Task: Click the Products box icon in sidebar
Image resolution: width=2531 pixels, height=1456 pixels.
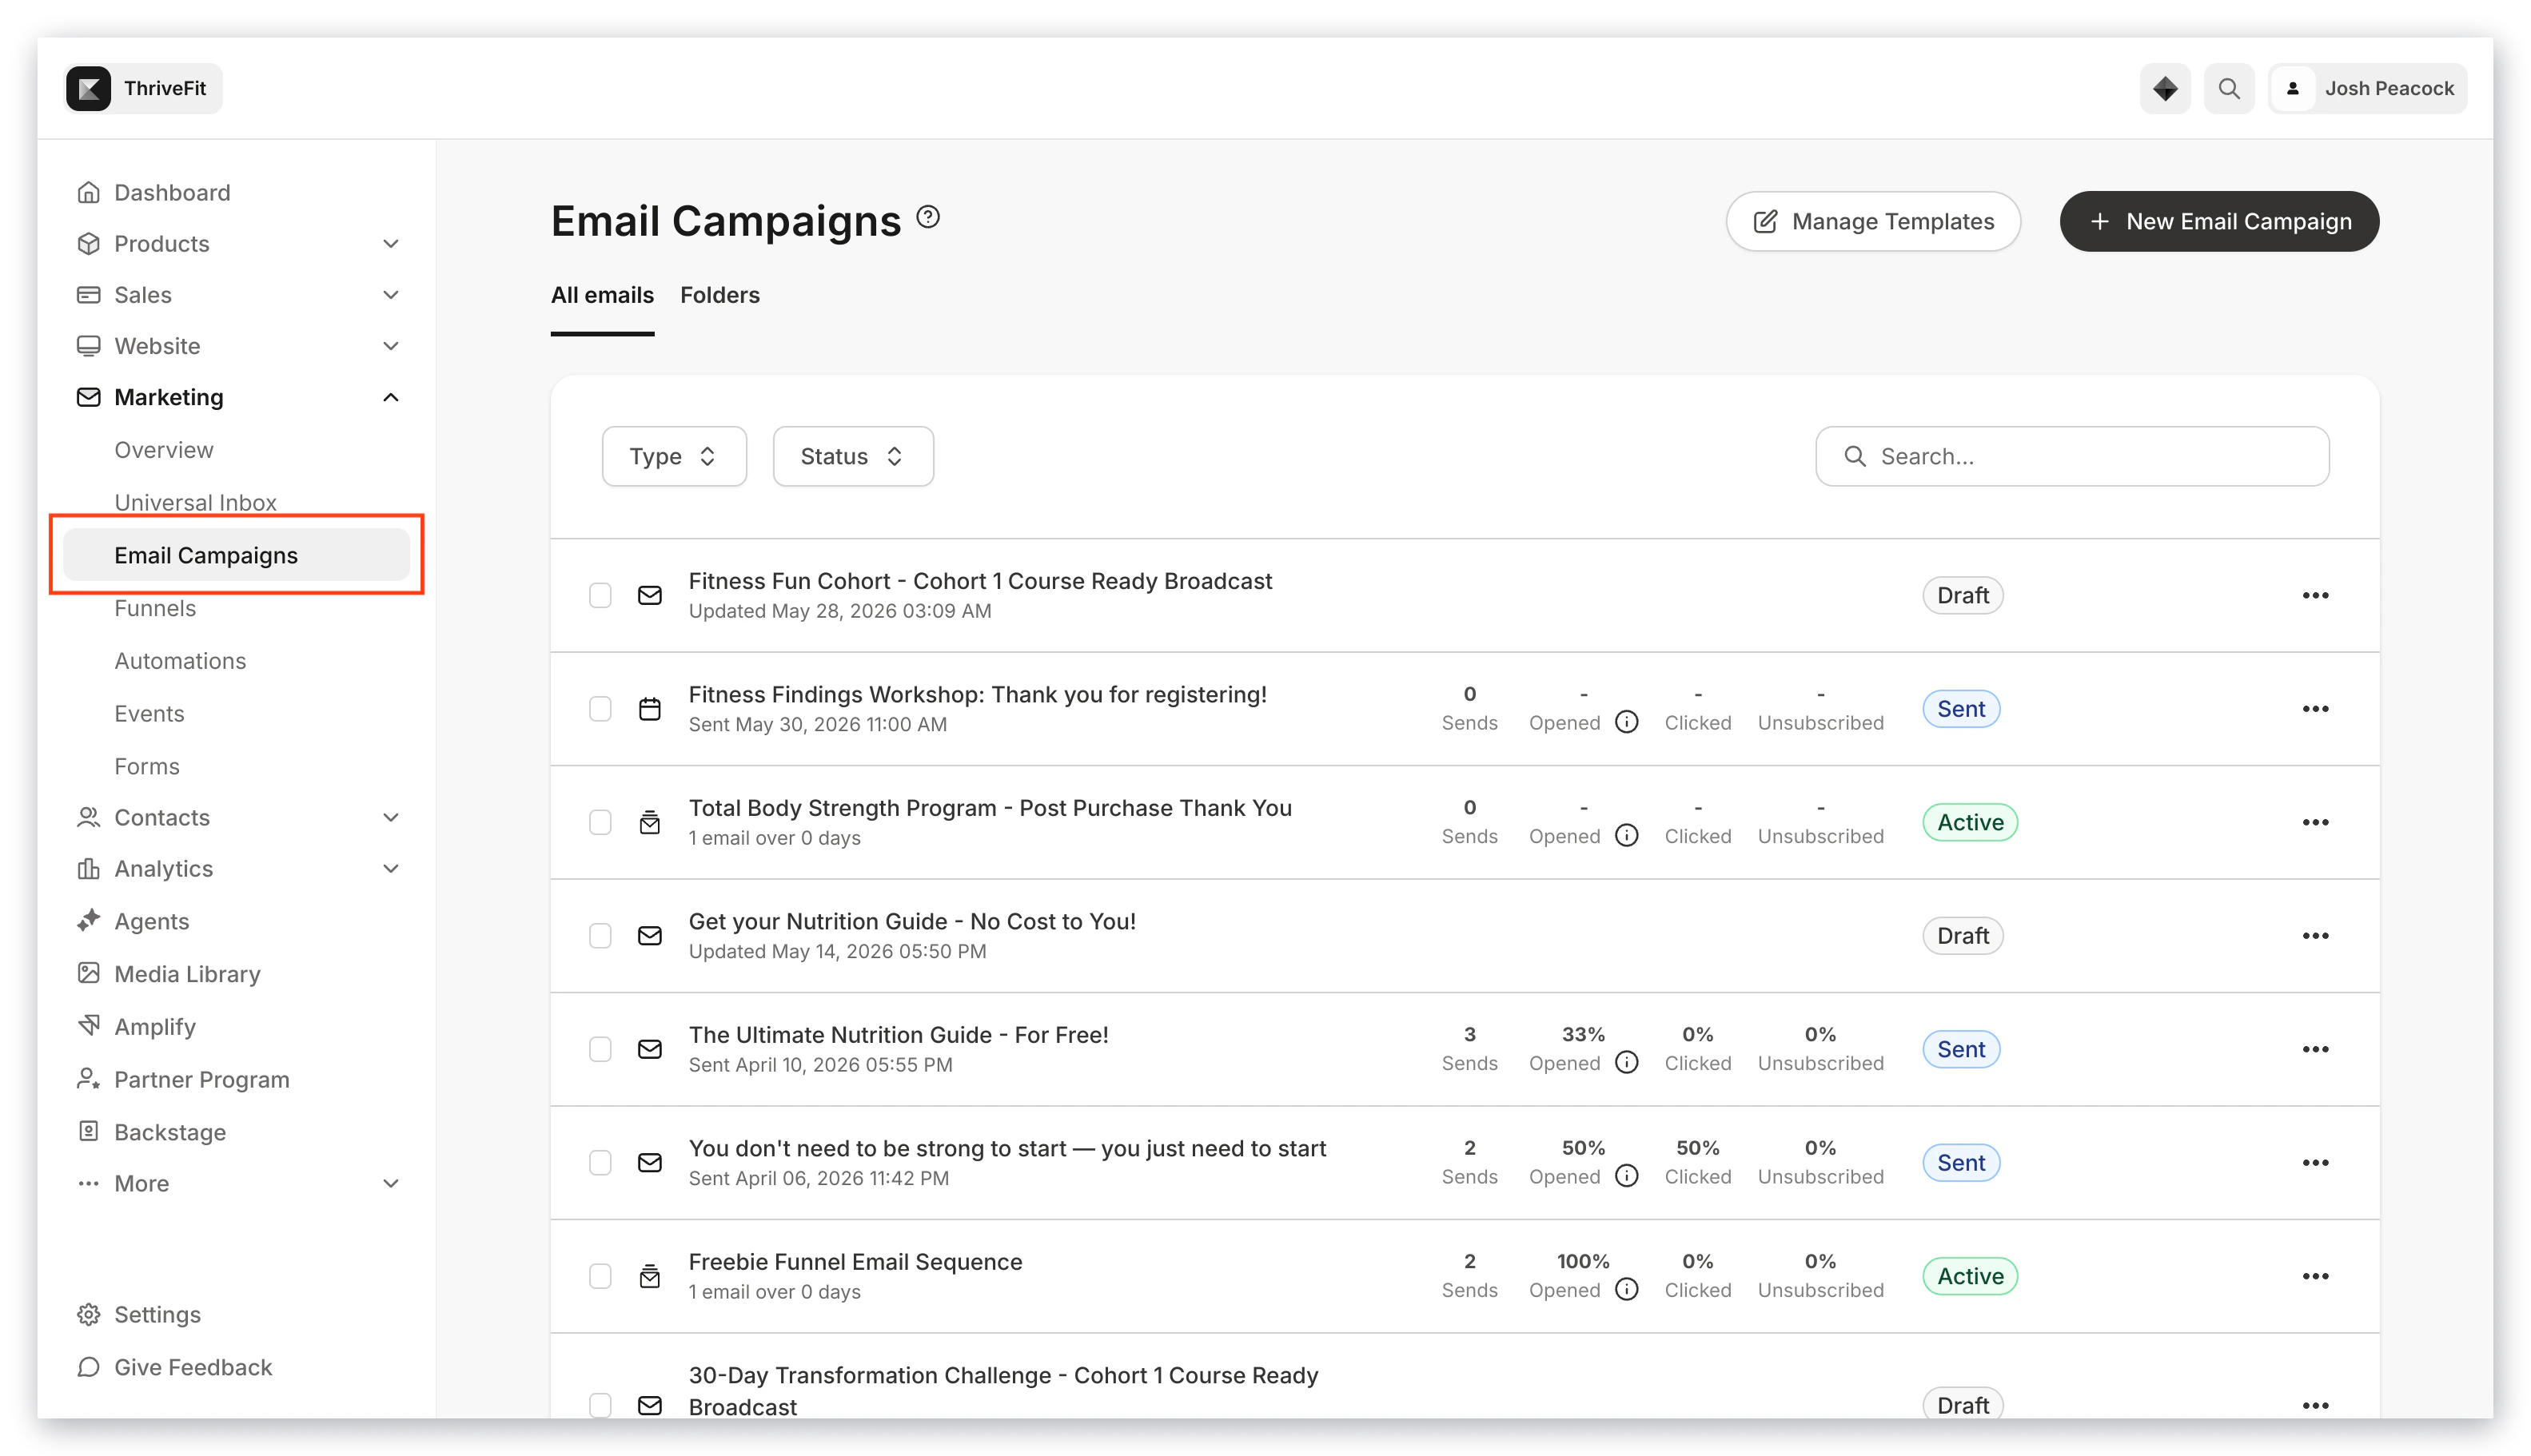Action: (x=88, y=243)
